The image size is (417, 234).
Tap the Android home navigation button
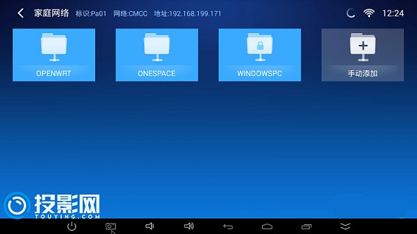[267, 226]
